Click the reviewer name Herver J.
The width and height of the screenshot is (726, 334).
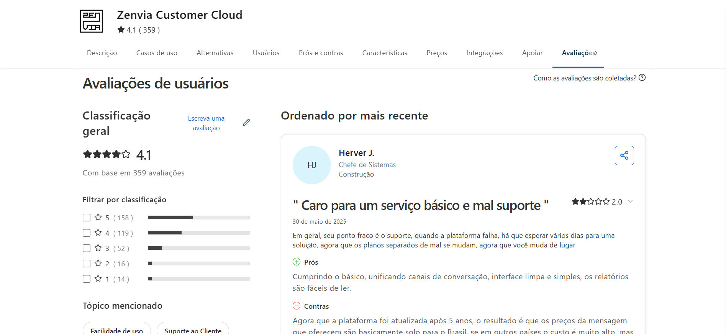tap(356, 153)
